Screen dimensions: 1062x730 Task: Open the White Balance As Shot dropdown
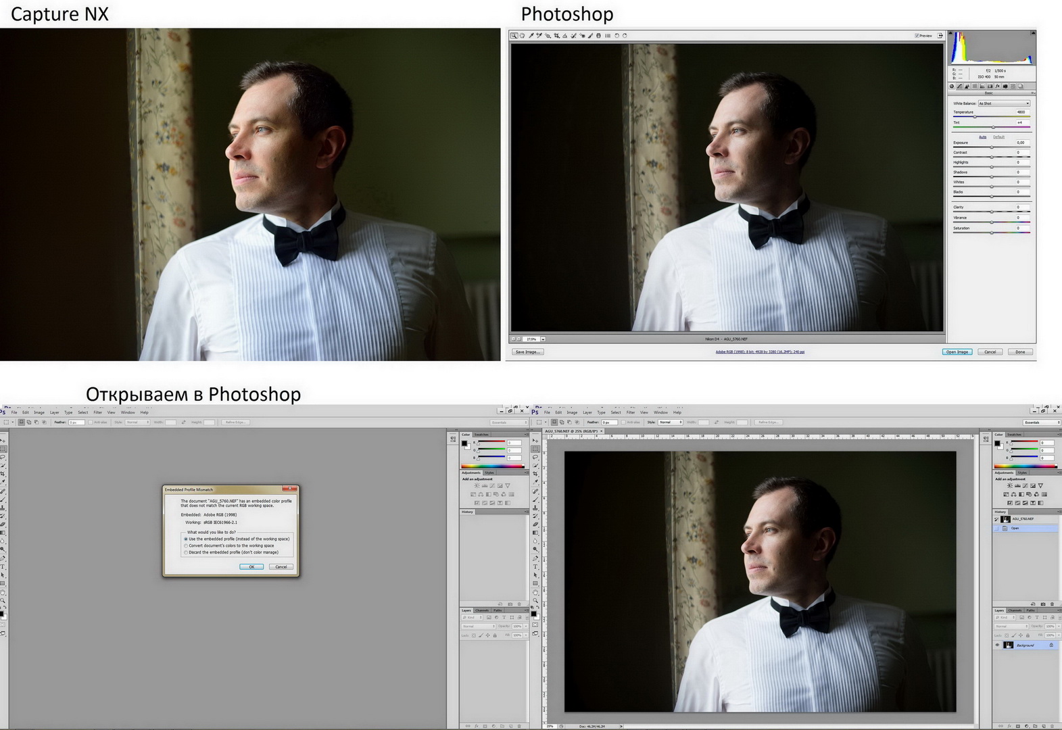click(x=1004, y=103)
